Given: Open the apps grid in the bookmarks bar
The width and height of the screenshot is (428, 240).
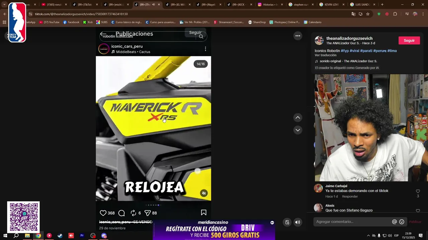Looking at the screenshot, I should click(4, 22).
